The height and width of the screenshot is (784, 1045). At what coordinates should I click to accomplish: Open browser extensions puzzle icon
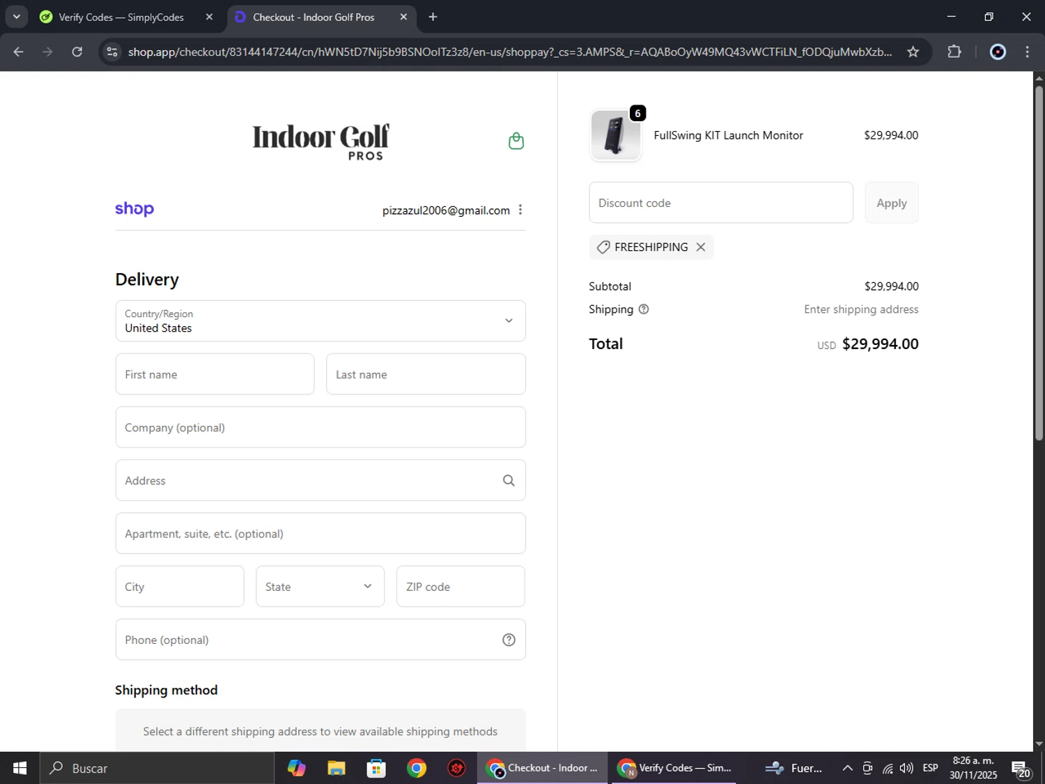coord(954,52)
